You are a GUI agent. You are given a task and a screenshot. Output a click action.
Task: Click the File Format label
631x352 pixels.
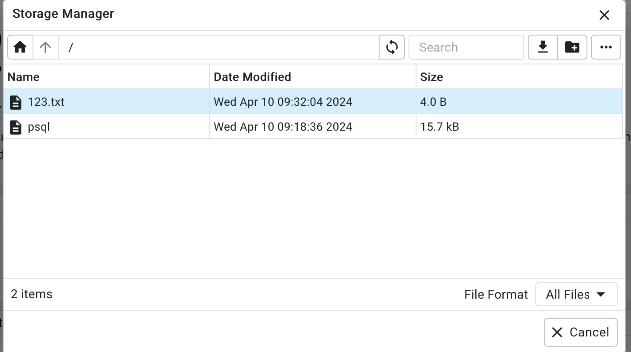click(496, 294)
